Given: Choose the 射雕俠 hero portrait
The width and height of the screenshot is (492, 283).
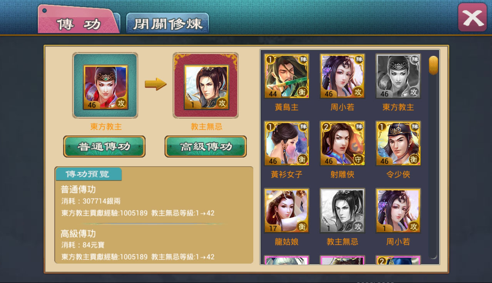Looking at the screenshot, I should tap(342, 143).
